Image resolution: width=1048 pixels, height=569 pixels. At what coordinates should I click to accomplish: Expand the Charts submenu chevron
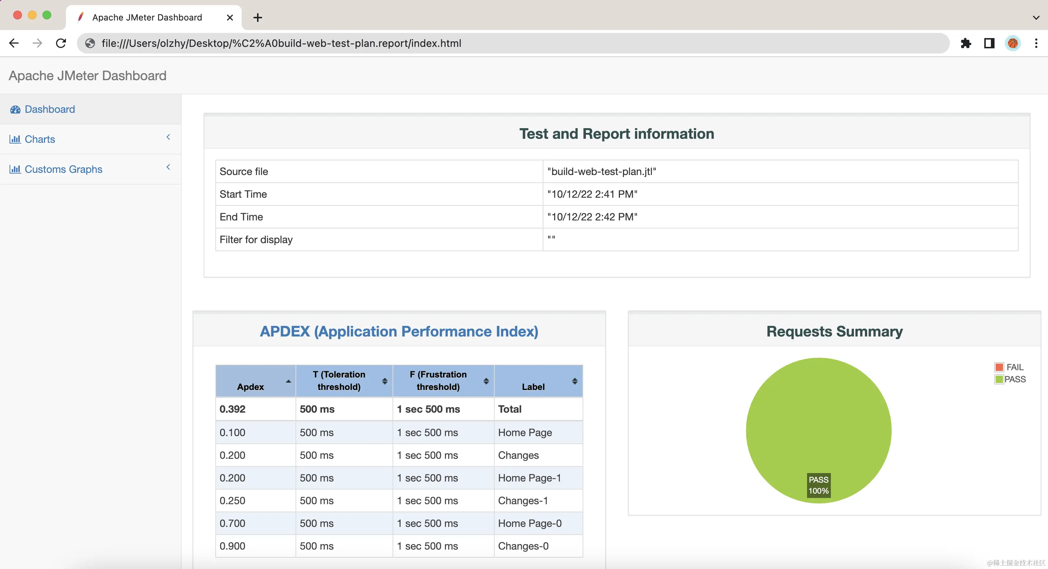click(168, 137)
